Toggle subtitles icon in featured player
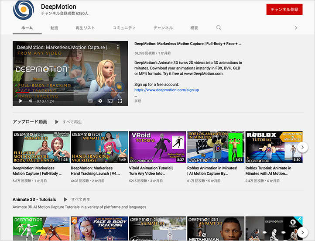 click(90, 101)
